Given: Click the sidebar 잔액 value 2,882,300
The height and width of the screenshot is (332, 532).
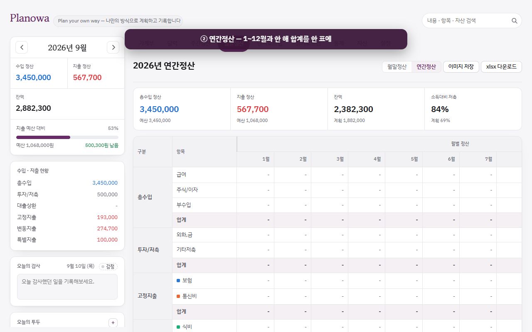Looking at the screenshot, I should 33,108.
